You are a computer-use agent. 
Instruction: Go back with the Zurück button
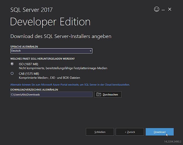click(130, 132)
